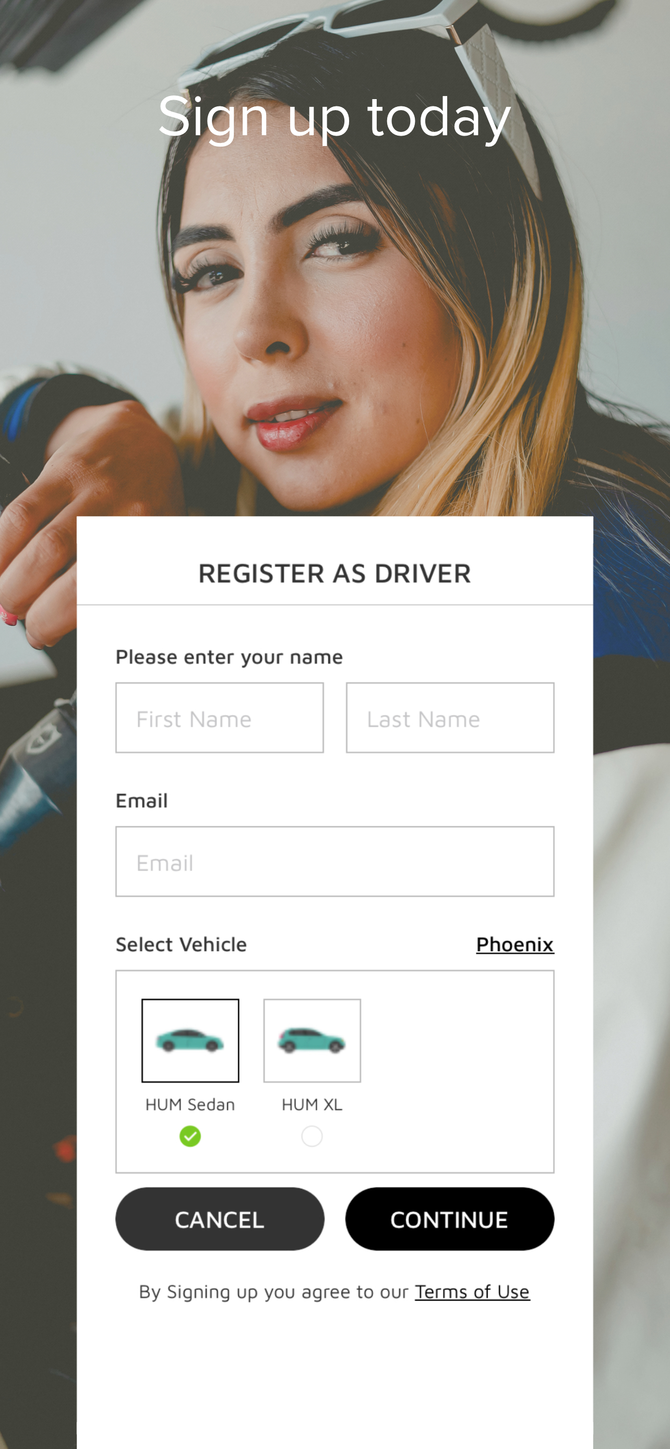Viewport: 670px width, 1449px height.
Task: Focus the First Name field
Action: (219, 718)
